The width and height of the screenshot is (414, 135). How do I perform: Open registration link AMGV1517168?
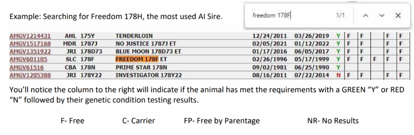coord(30,44)
